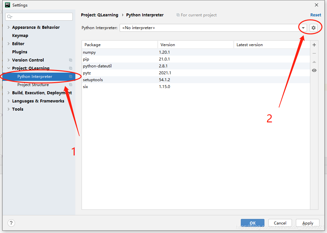Image resolution: width=327 pixels, height=233 pixels.
Task: Select the python-dateutil package row
Action: pos(196,66)
